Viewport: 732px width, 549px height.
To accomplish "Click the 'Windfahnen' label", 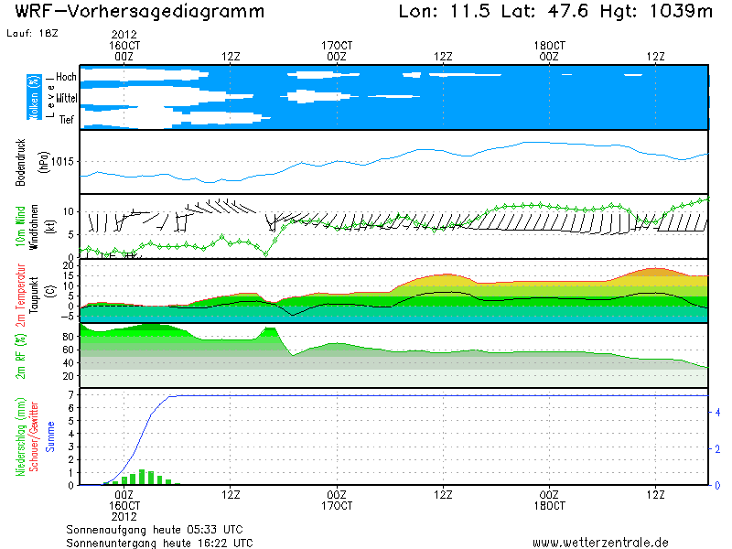I will pyautogui.click(x=34, y=227).
